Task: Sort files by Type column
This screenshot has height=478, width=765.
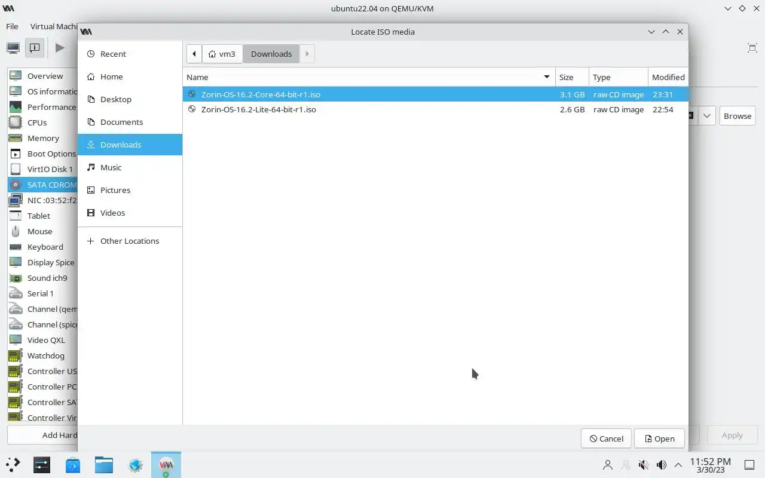Action: tap(619, 77)
